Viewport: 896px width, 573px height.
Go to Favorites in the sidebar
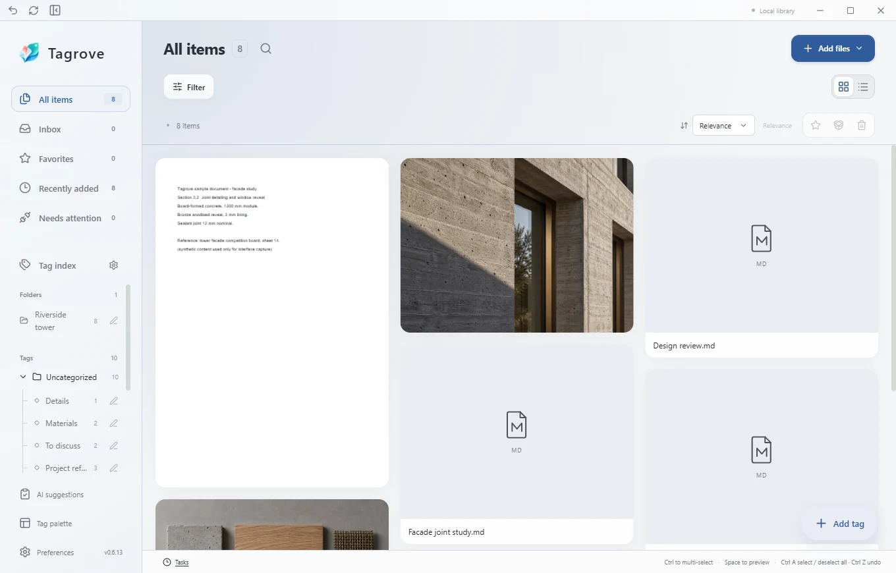click(70, 159)
